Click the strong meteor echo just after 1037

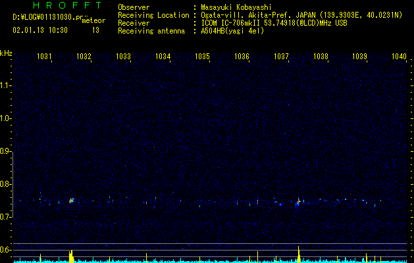[x=298, y=202]
